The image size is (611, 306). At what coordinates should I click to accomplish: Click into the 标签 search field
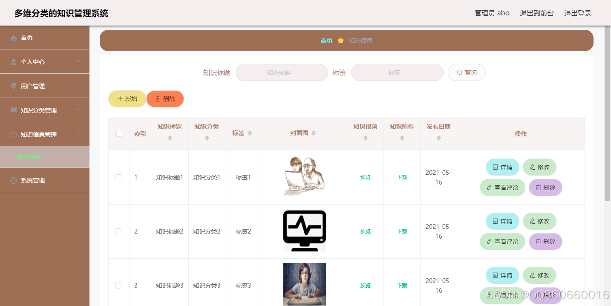(397, 72)
